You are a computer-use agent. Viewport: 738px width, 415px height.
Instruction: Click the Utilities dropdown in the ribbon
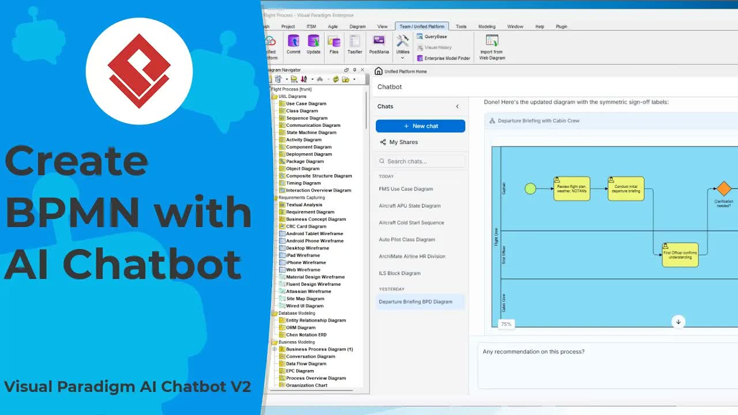click(402, 47)
